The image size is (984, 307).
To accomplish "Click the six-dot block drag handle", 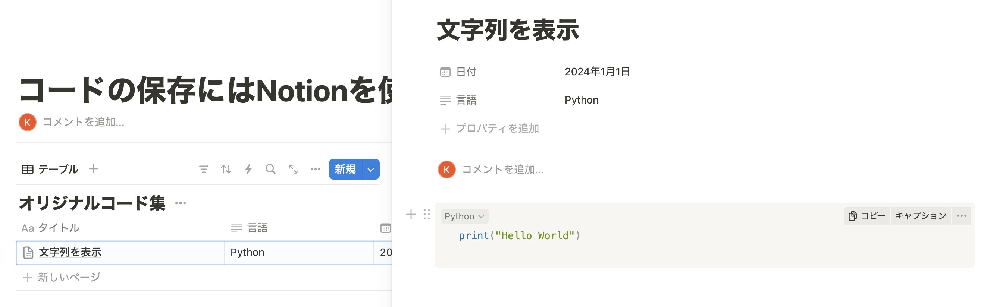I will 427,214.
